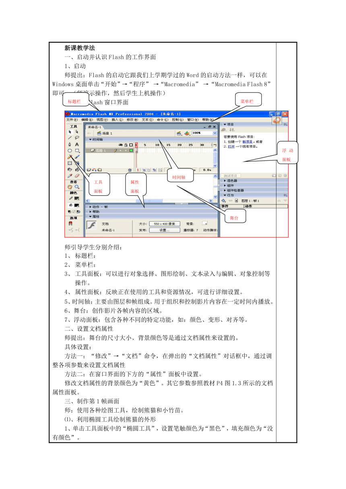Toggle lock all layers padlock icon

coord(126,145)
